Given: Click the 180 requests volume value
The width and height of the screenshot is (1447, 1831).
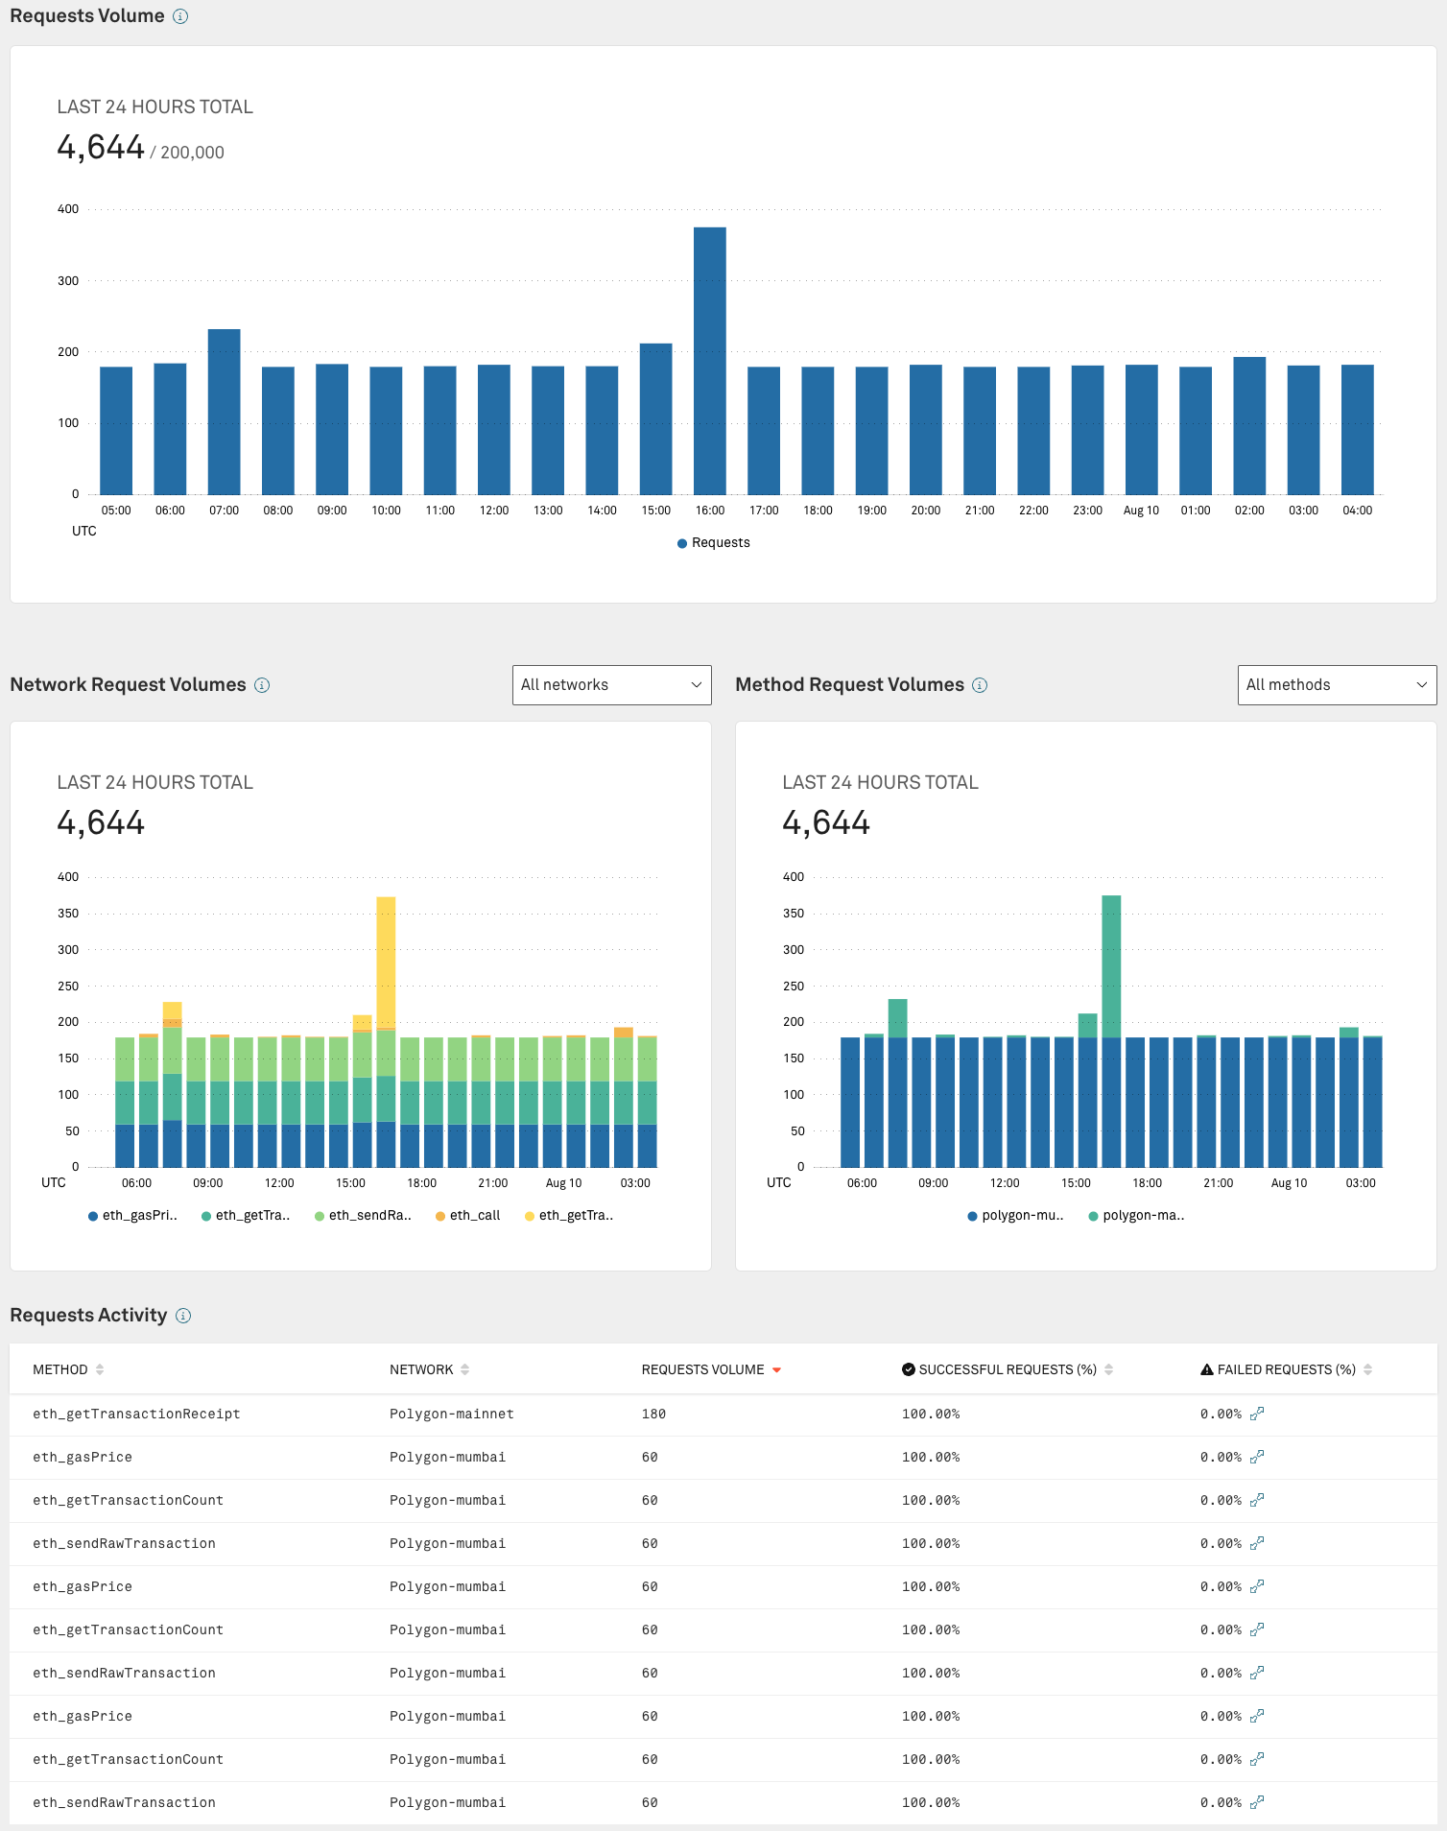Looking at the screenshot, I should 653,1415.
